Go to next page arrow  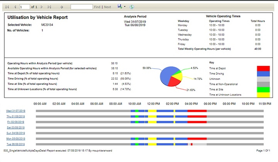(x=42, y=7)
